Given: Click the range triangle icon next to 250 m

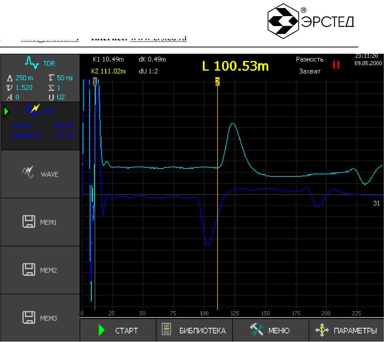Looking at the screenshot, I should click(x=10, y=78).
